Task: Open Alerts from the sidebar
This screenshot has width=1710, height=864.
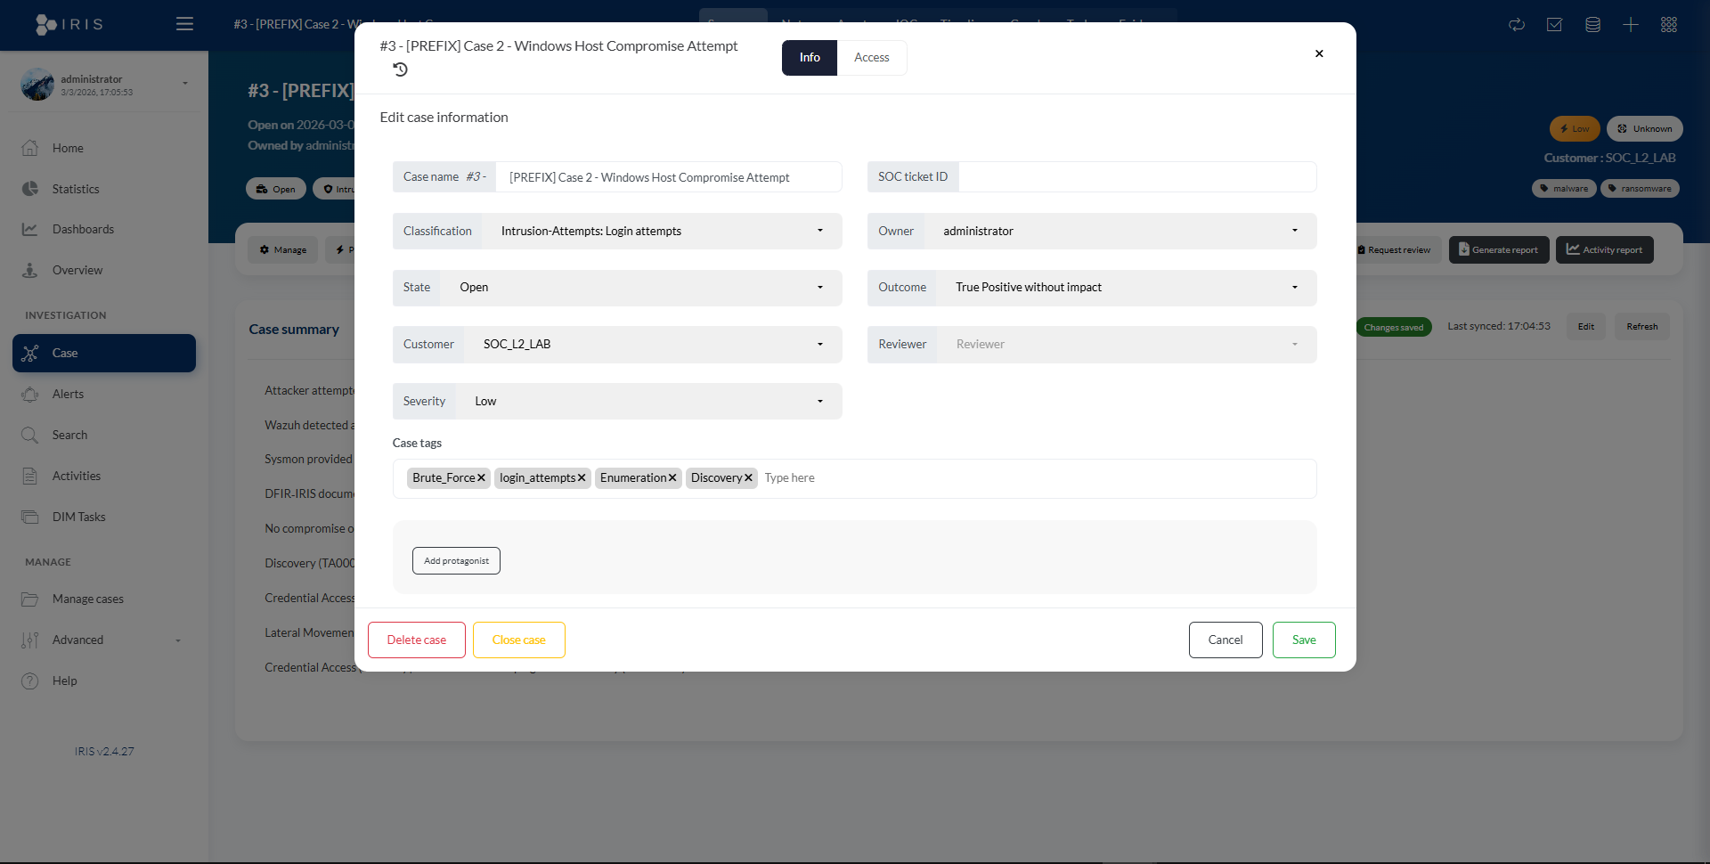Action: 68,394
